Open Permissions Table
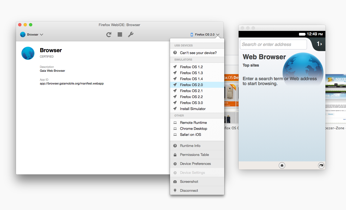The width and height of the screenshot is (346, 210). tap(197, 155)
